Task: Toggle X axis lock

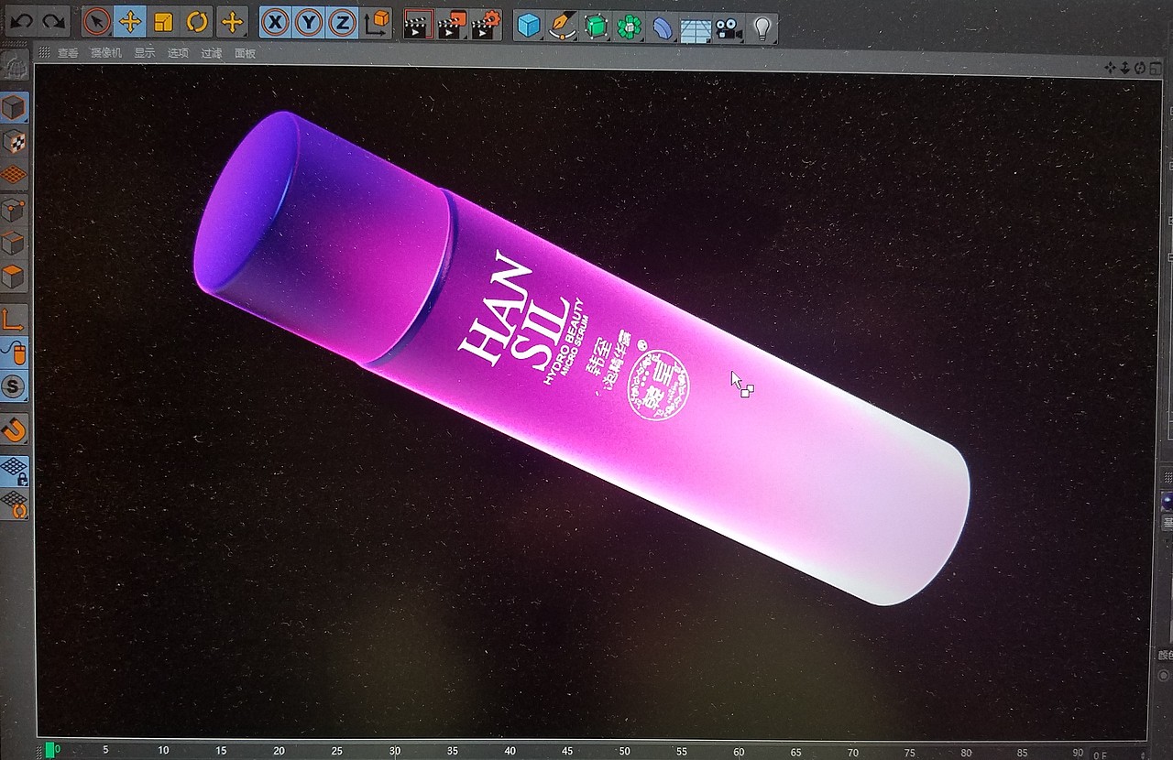Action: [275, 23]
